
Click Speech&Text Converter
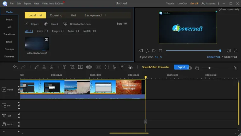click(156, 67)
